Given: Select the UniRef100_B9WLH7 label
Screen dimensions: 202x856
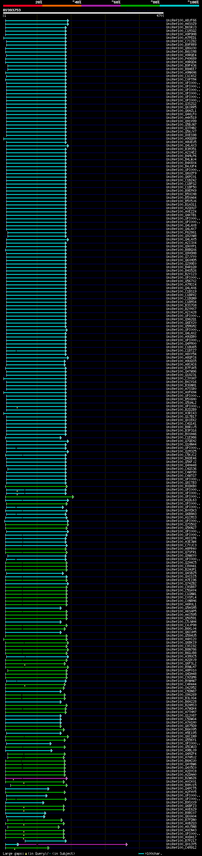Looking at the screenshot, I should pos(181,667).
